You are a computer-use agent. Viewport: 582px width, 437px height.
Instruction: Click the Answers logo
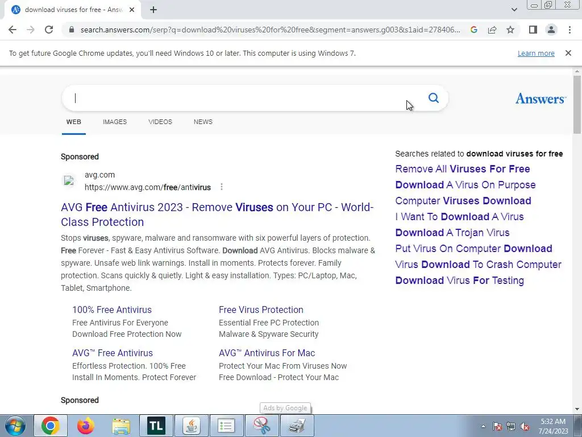(541, 98)
